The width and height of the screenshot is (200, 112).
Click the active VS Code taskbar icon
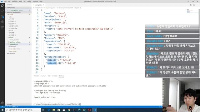pyautogui.click(x=95, y=110)
